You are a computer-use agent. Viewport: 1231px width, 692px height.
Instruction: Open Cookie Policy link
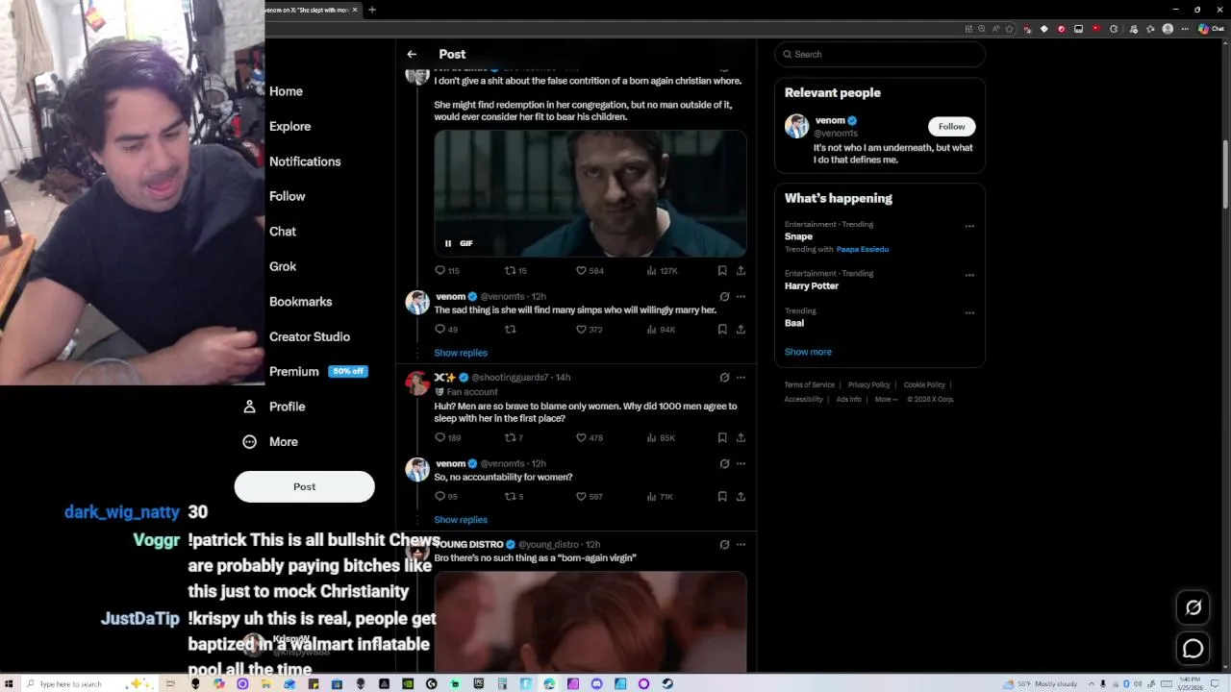924,385
